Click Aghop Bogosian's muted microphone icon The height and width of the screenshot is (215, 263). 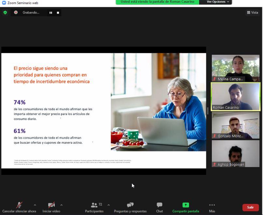(214, 164)
